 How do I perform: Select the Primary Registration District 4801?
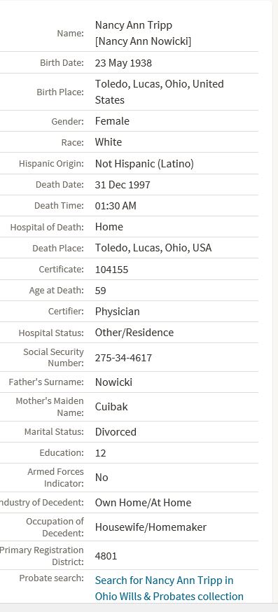click(106, 556)
